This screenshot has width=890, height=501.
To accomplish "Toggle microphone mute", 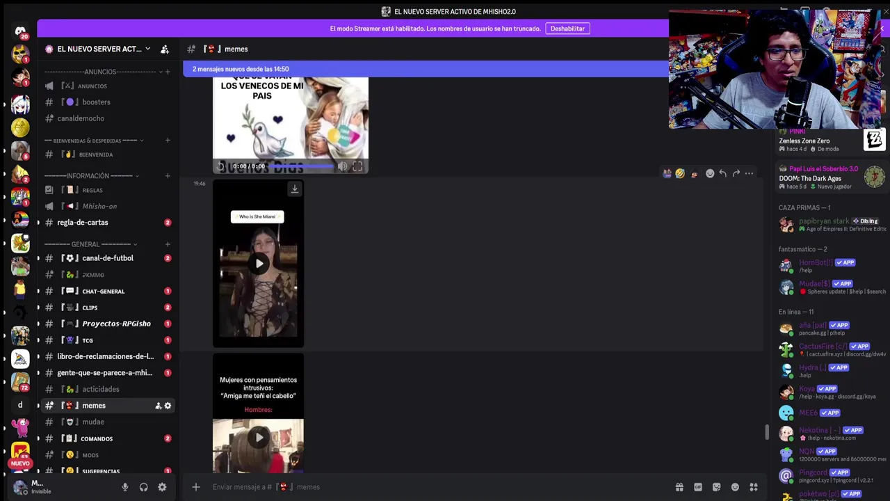I will pyautogui.click(x=125, y=488).
